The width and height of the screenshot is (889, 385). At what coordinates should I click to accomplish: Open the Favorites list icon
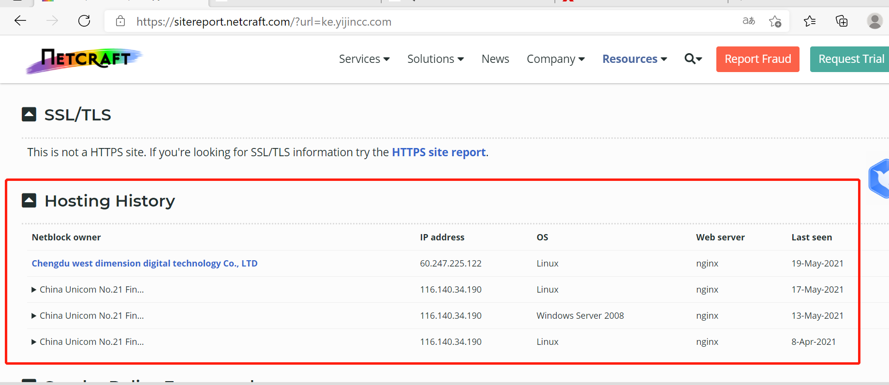coord(810,21)
